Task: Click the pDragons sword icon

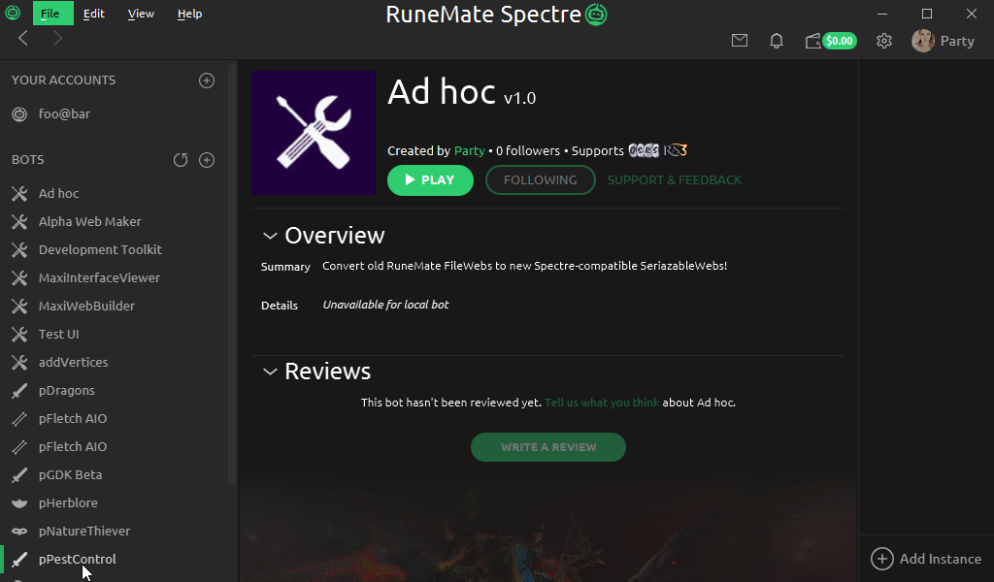Action: [x=19, y=390]
